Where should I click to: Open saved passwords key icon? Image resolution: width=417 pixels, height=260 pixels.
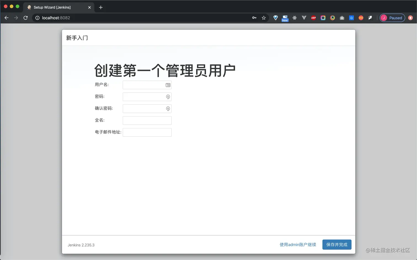(254, 18)
